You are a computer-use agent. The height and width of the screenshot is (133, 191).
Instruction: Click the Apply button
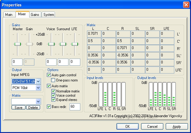[x=177, y=126]
